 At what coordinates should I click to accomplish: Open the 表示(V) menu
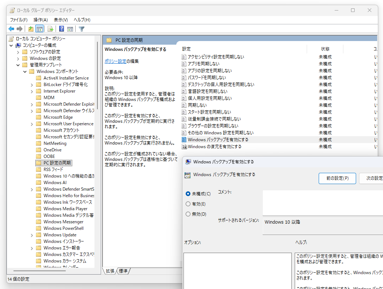(61, 20)
